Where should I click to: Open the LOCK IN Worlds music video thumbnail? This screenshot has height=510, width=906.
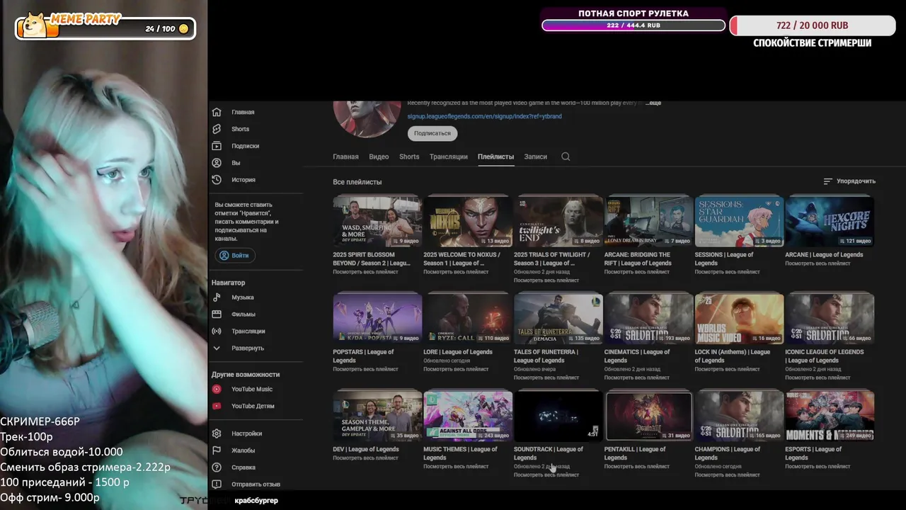pos(739,319)
